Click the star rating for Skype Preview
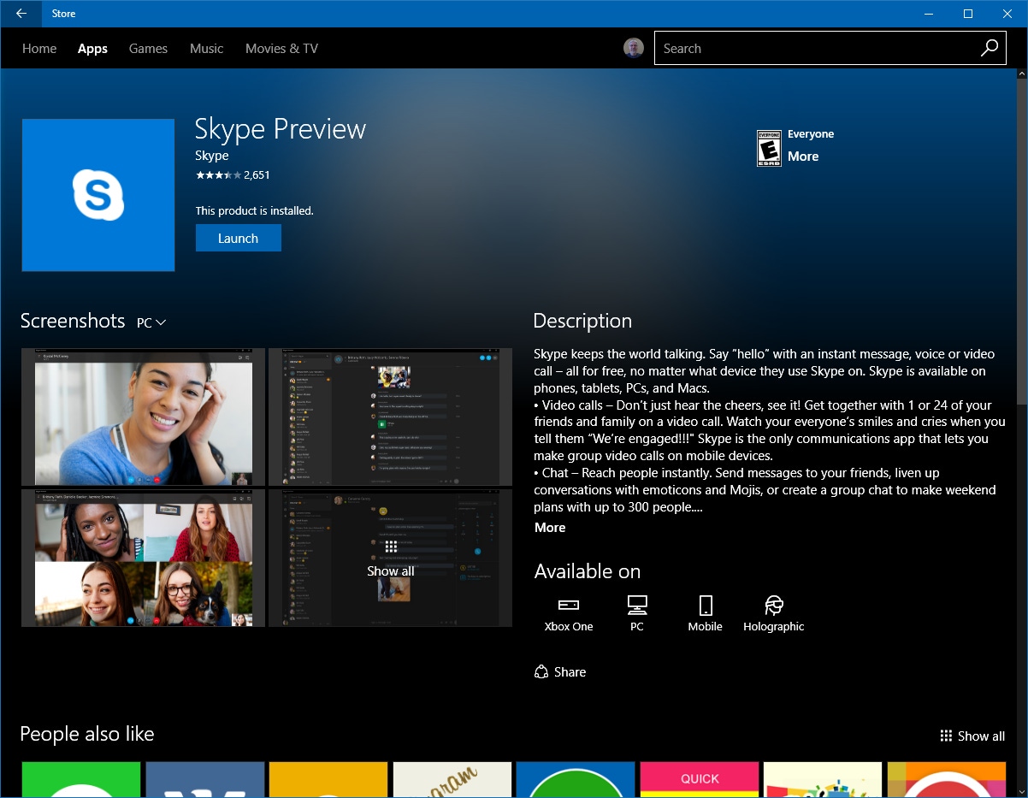 [x=218, y=174]
